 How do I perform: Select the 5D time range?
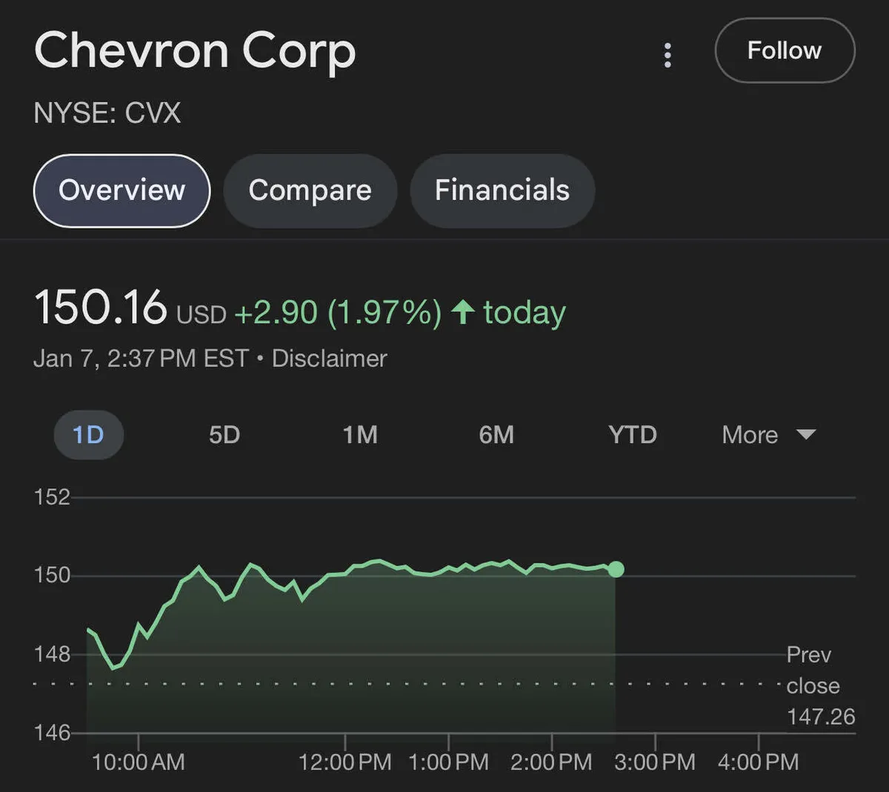pyautogui.click(x=224, y=434)
